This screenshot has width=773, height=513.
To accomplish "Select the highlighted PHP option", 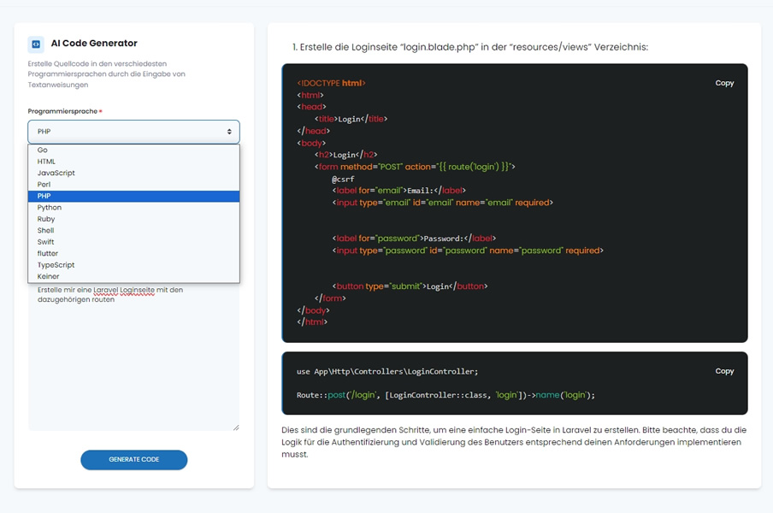I will (44, 196).
